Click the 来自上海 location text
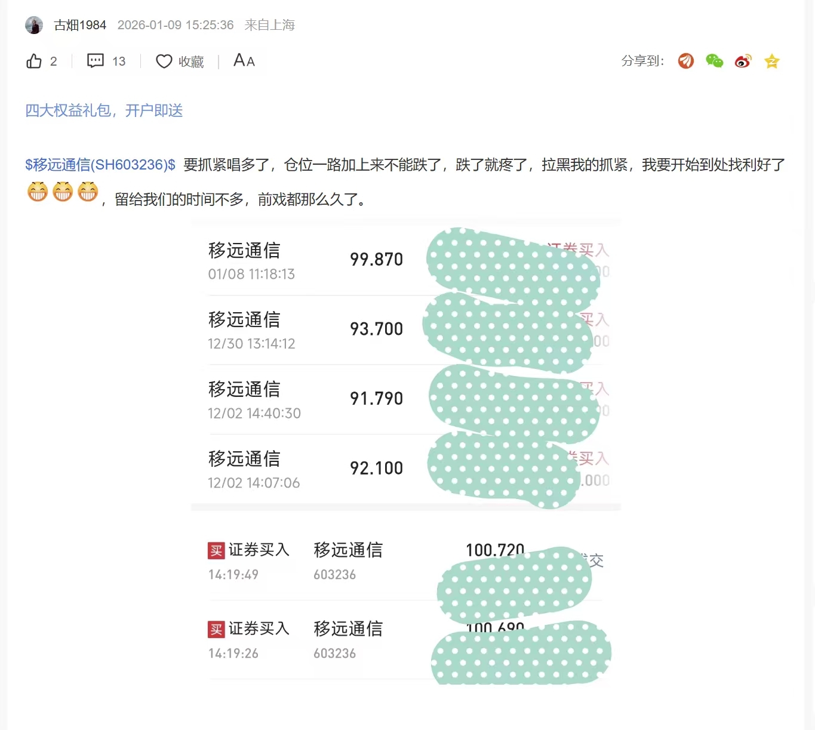815x730 pixels. pos(270,25)
